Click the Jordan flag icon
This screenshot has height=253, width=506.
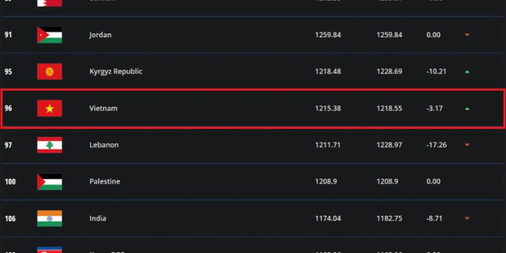pyautogui.click(x=49, y=35)
